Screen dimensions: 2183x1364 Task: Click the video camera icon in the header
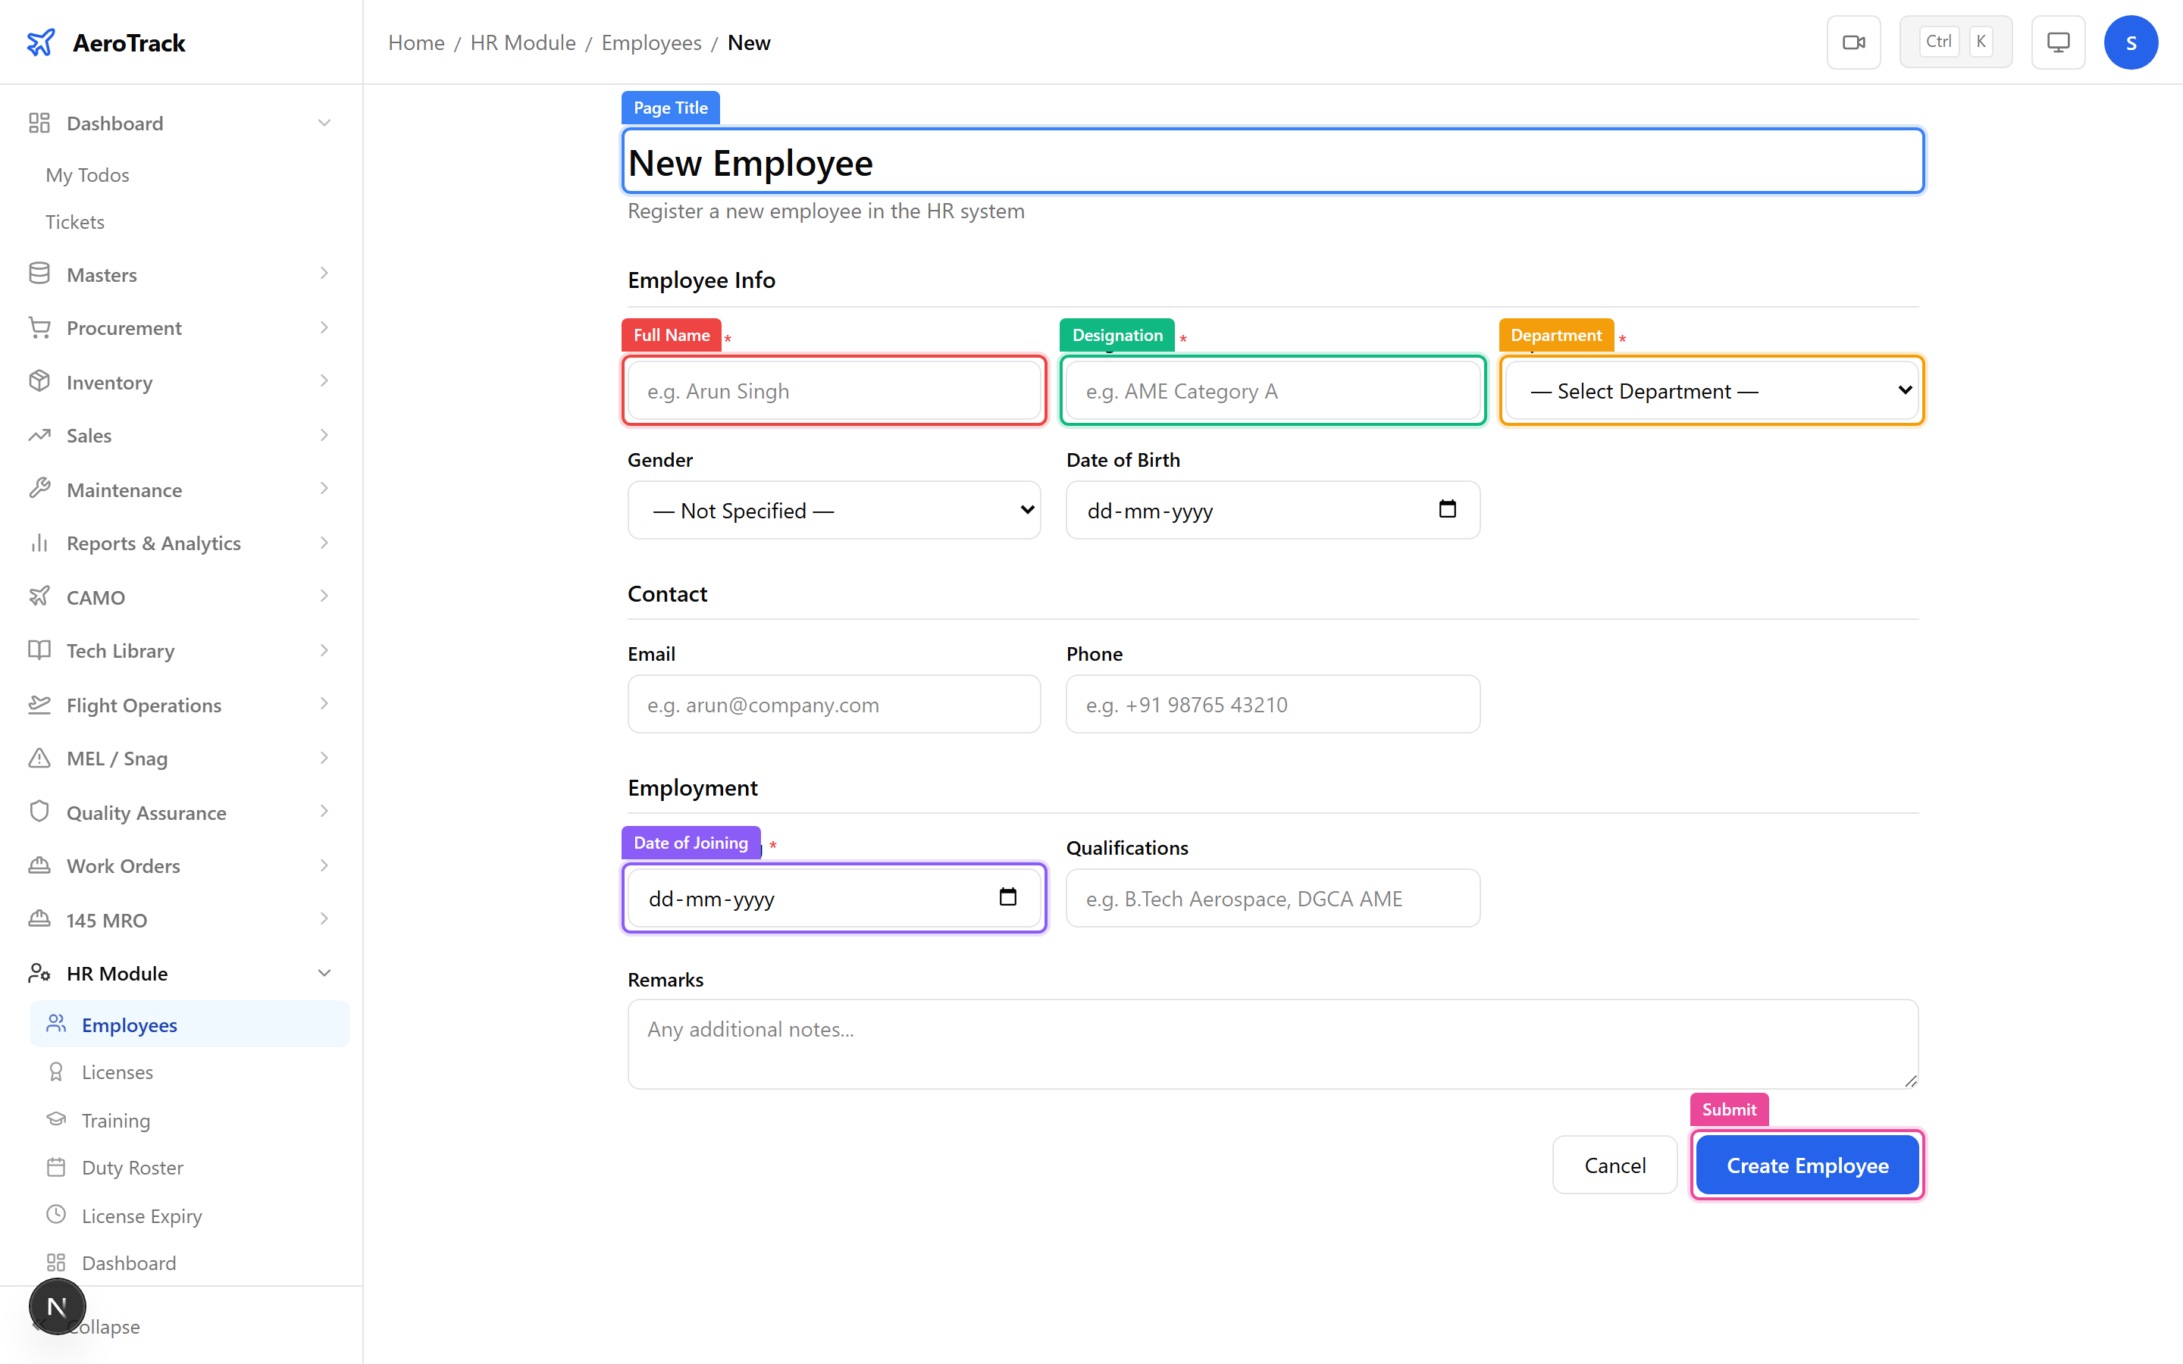click(x=1854, y=42)
